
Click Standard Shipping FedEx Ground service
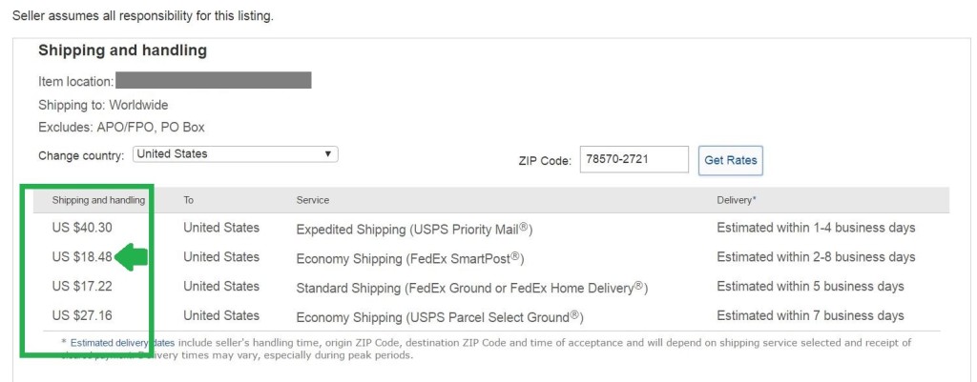472,288
